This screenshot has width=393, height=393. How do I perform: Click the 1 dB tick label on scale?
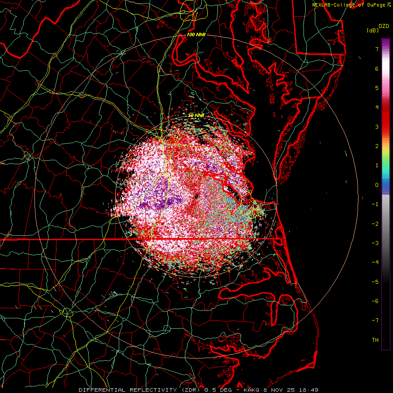pos(377,165)
